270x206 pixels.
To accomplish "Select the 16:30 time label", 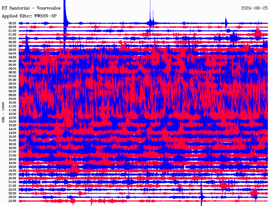I will click(x=12, y=148).
